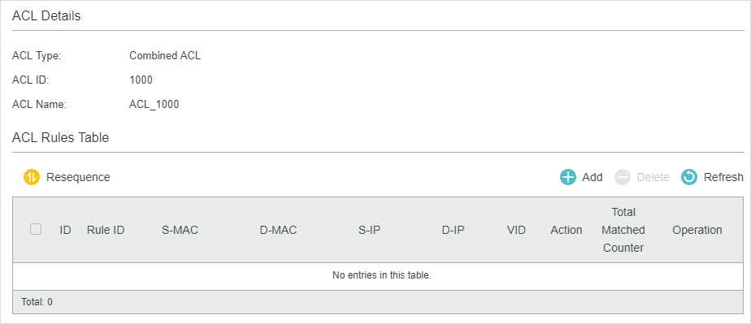Viewport: 751px width, 324px height.
Task: Click the Total Matched Counter header
Action: (x=623, y=230)
